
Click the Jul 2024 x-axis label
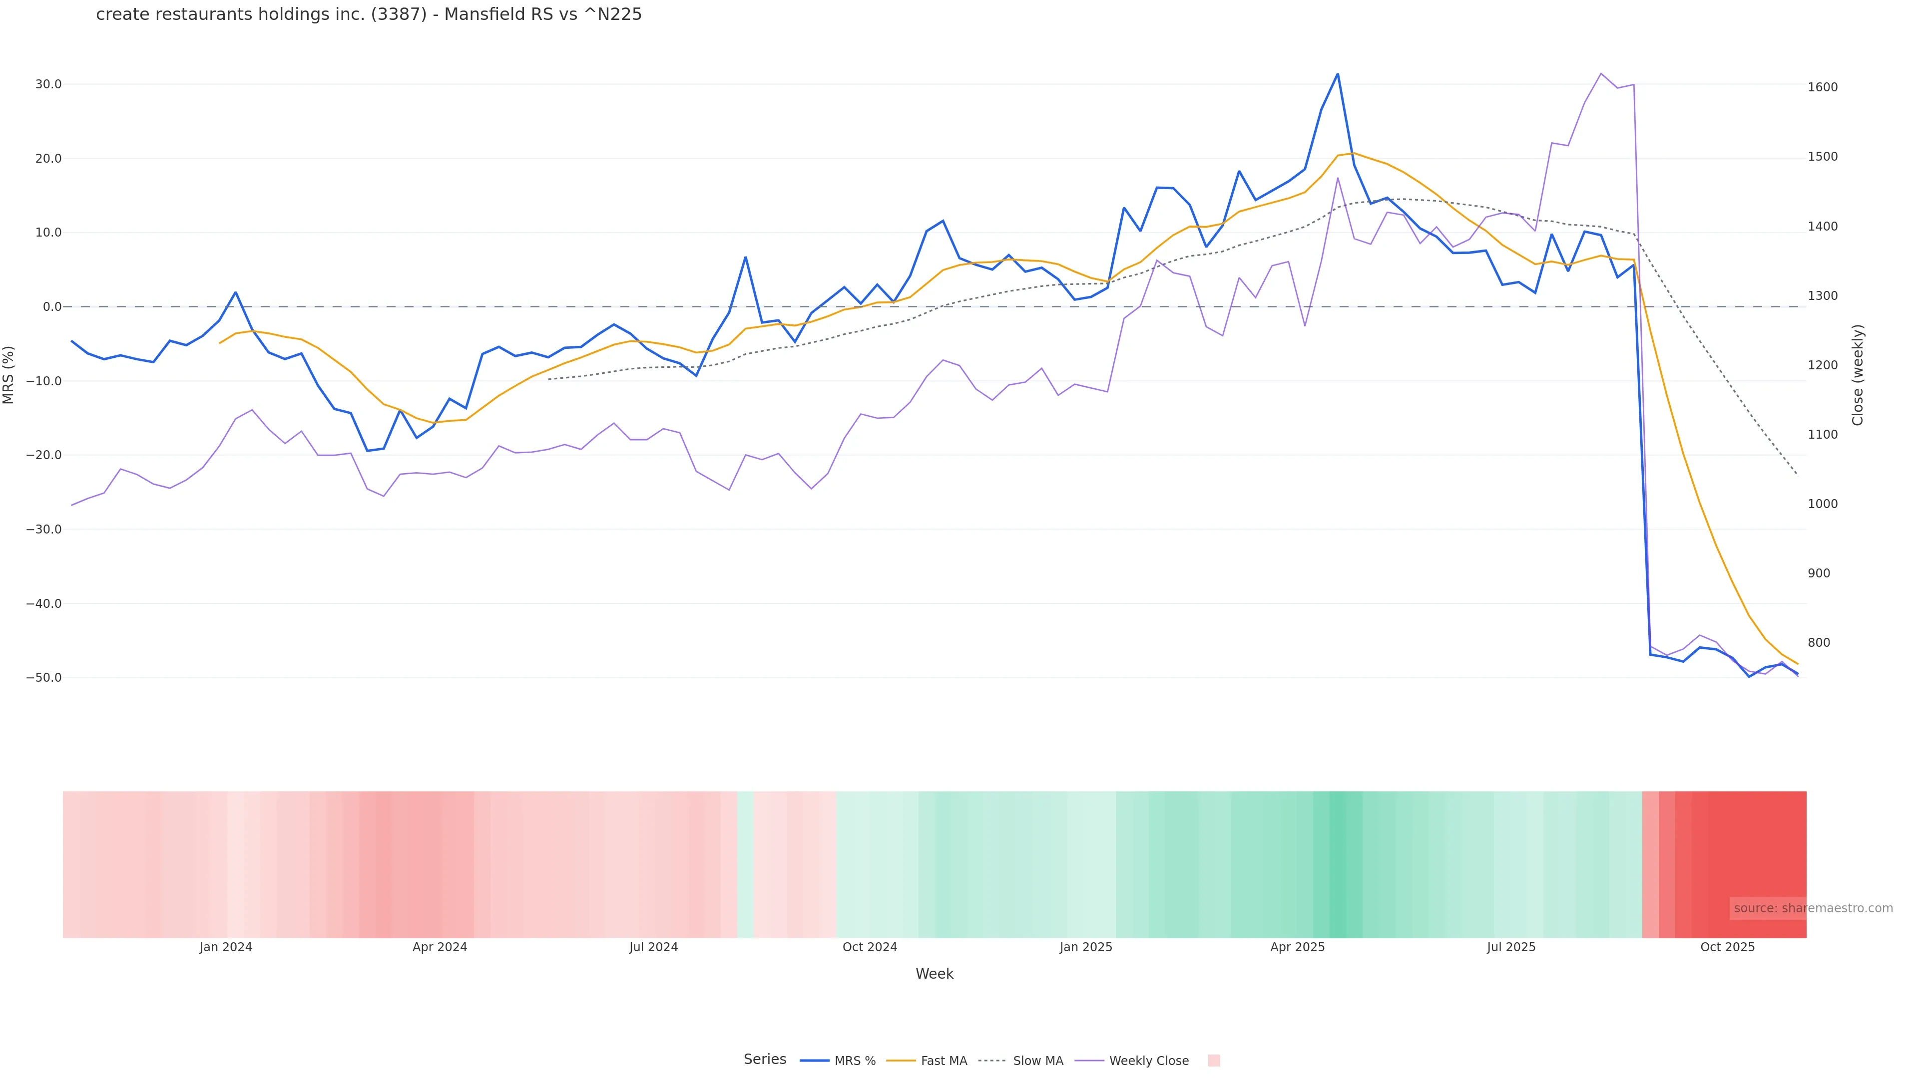click(x=653, y=947)
